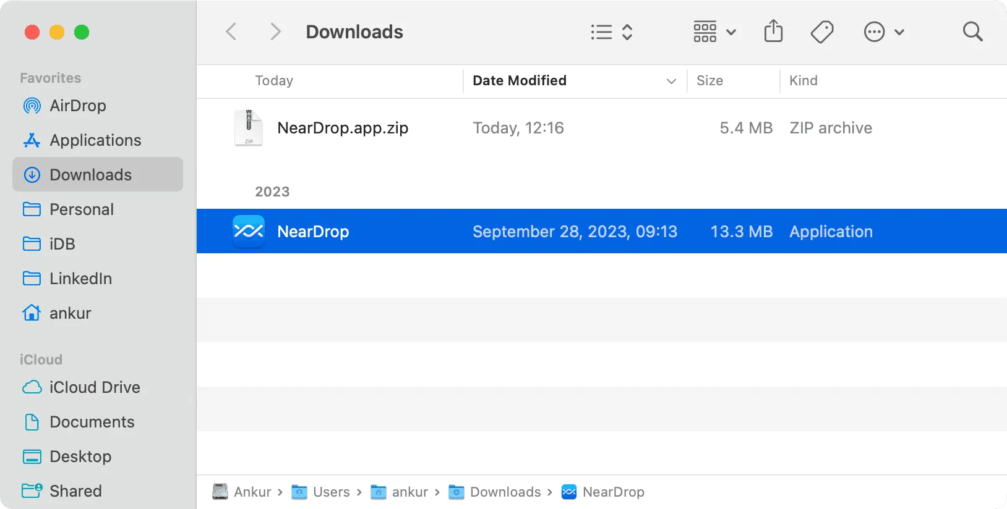The width and height of the screenshot is (1007, 509).
Task: Click the '13.3 MB' size cell
Action: click(x=741, y=232)
